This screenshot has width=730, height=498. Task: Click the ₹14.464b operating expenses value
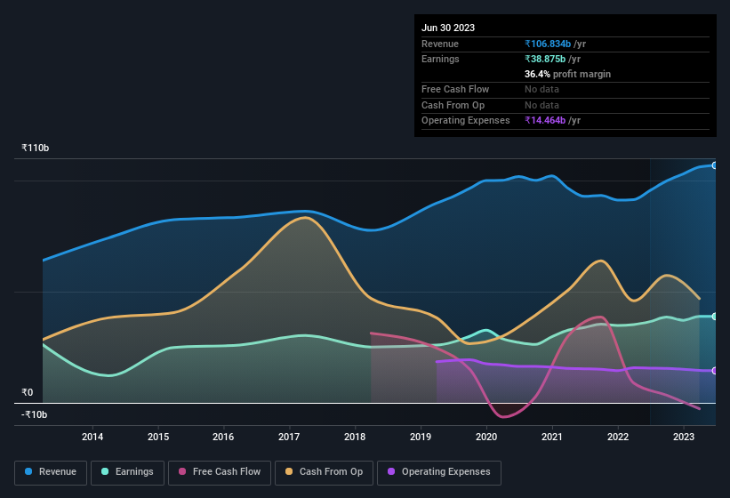click(545, 121)
